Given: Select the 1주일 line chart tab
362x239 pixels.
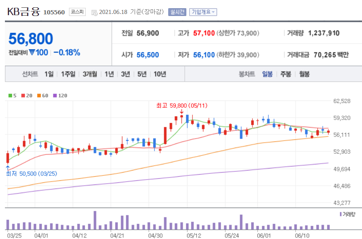Looking at the screenshot, I should point(68,74).
